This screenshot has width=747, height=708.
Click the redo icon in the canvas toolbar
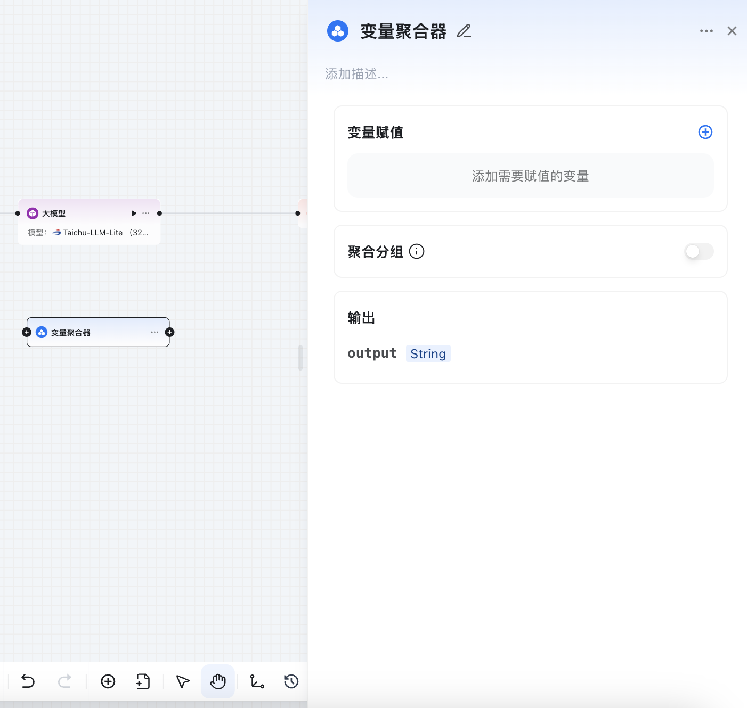[65, 681]
